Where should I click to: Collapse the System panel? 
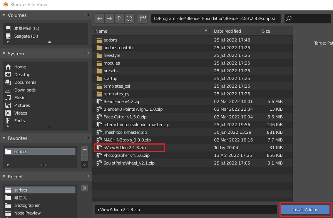tap(4, 53)
